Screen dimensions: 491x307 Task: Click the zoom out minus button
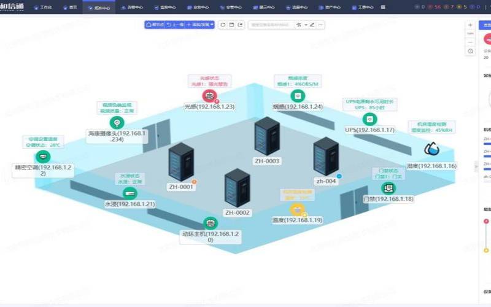470,42
